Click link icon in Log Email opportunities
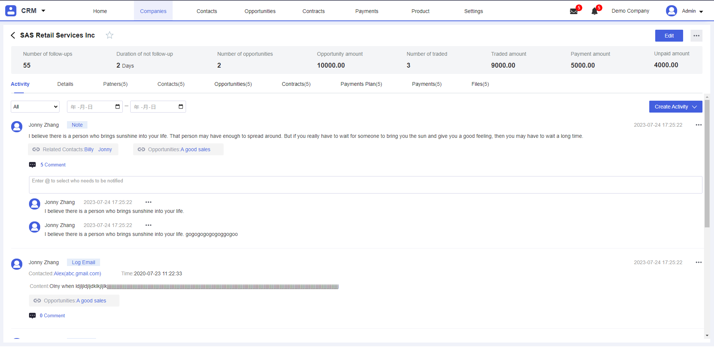The image size is (714, 347). pyautogui.click(x=37, y=301)
